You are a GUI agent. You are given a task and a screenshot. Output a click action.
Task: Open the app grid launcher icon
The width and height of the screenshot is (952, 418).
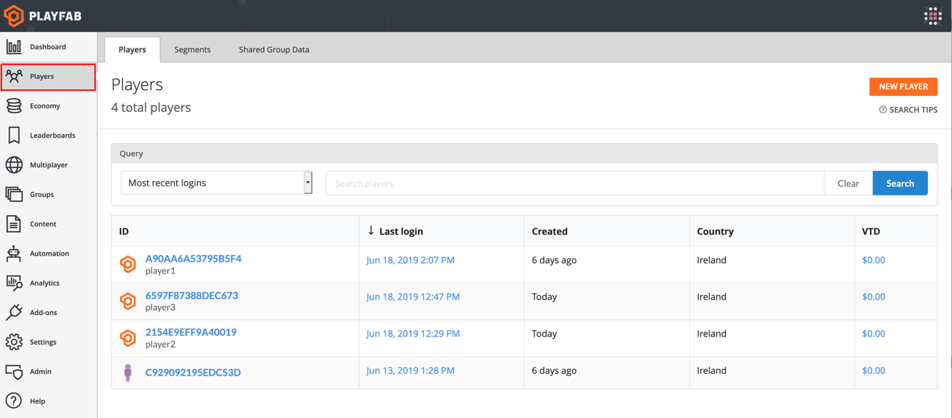pos(933,16)
